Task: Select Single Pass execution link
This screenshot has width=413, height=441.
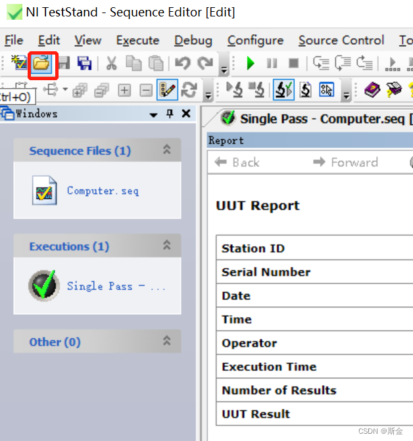Action: [x=116, y=287]
